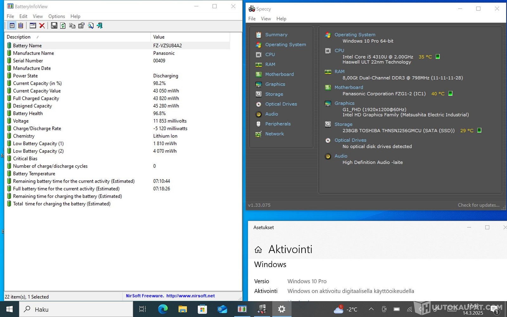Viewport: 507px width, 317px height.
Task: Click the green status square beside motherboard 40 °C
Action: point(450,93)
